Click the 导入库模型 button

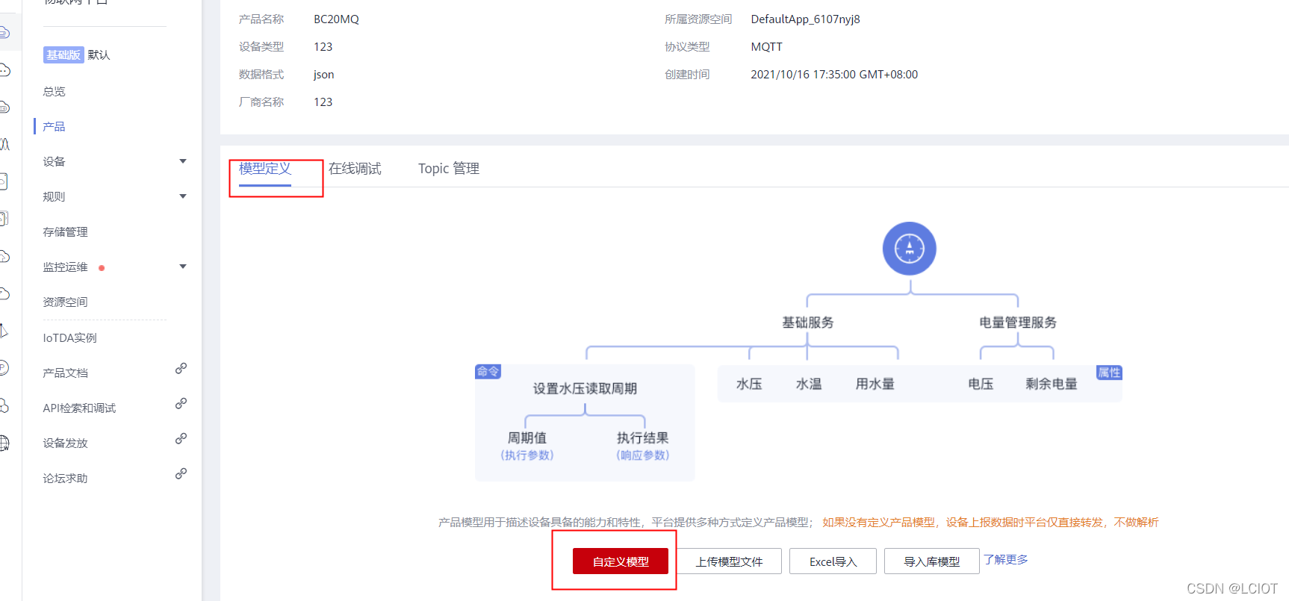tap(932, 561)
